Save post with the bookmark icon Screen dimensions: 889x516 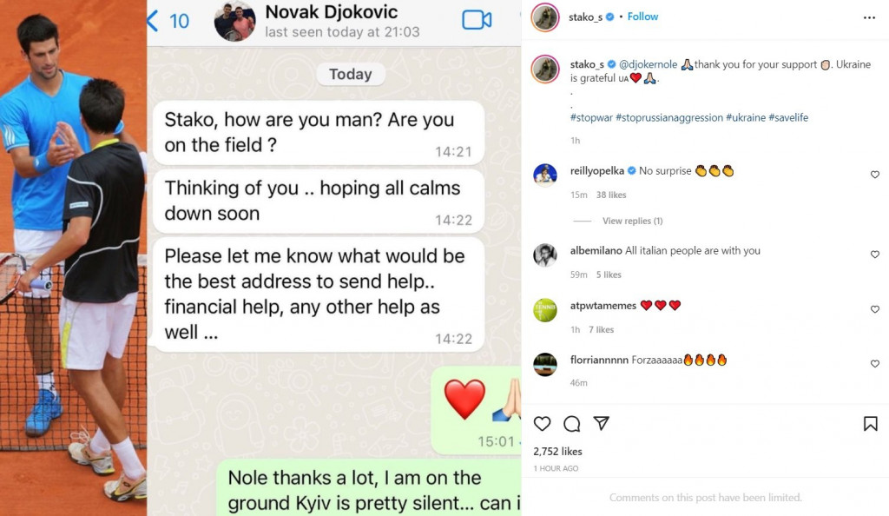[870, 424]
